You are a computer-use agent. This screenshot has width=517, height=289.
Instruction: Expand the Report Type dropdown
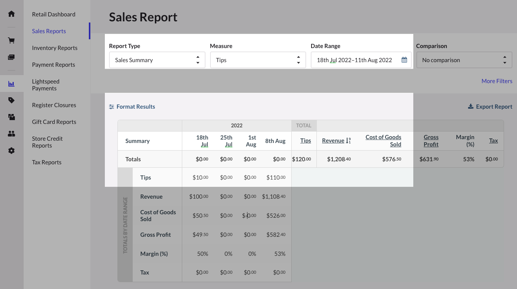pyautogui.click(x=157, y=60)
